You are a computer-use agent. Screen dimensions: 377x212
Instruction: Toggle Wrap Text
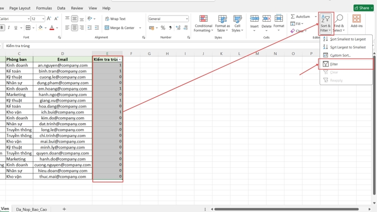pyautogui.click(x=115, y=19)
